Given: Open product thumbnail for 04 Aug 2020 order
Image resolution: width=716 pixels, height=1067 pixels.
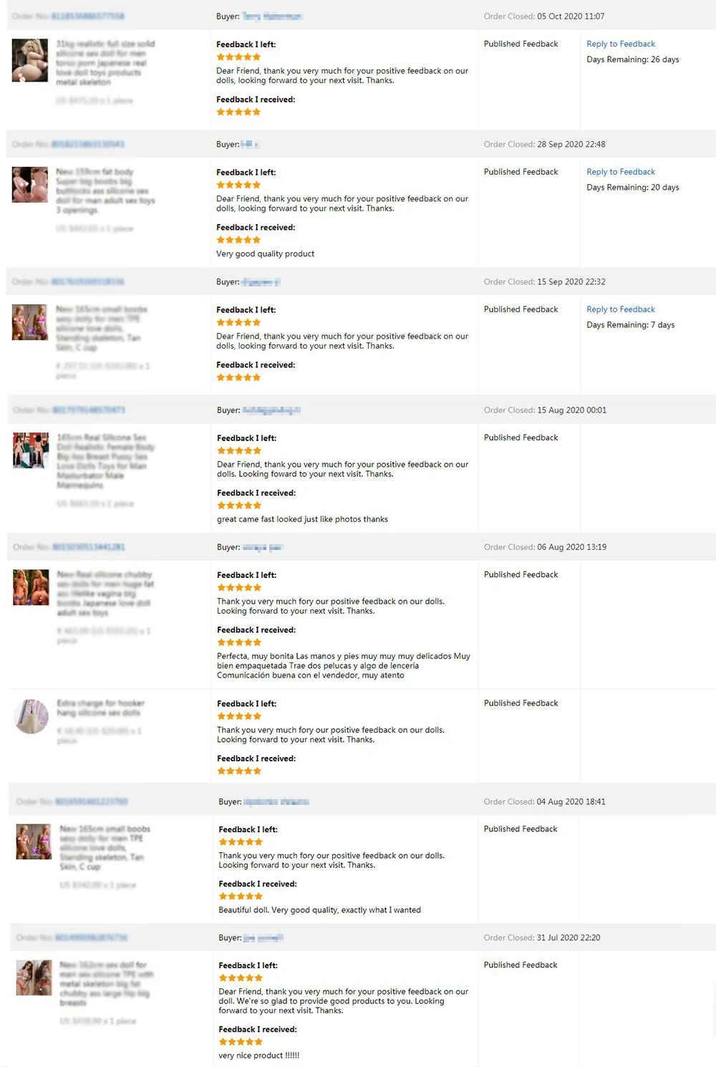Looking at the screenshot, I should click(34, 841).
